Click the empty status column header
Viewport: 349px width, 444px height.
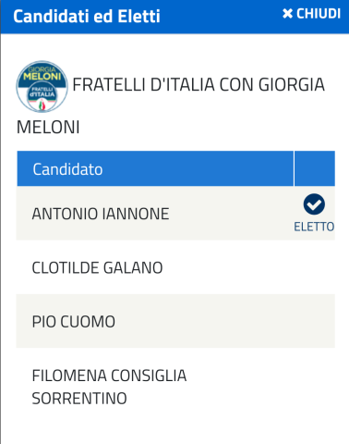click(315, 168)
